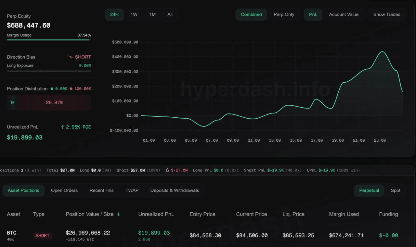Click the SHORT direction bias indicator
Viewport: 416px width, 247px height.
(83, 57)
